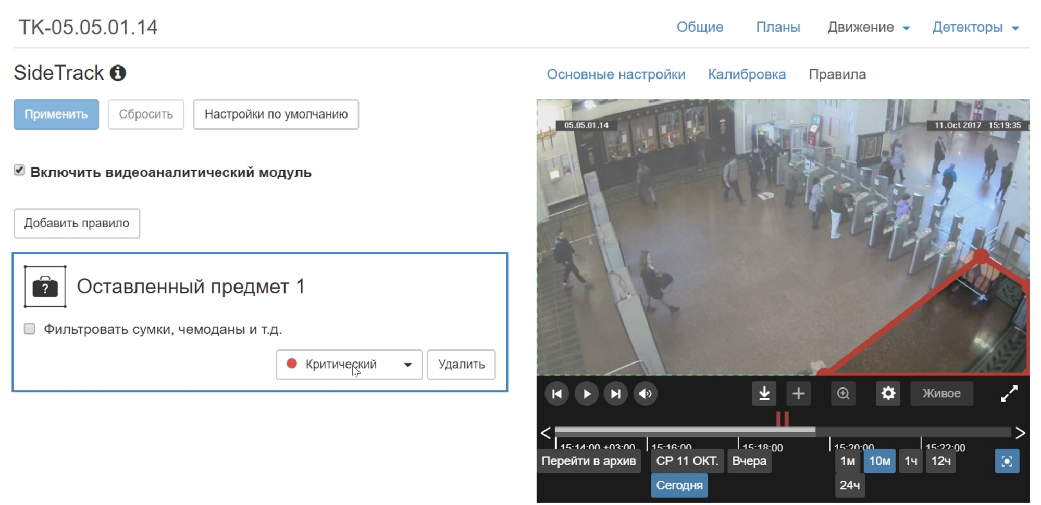Delete the rule with Удалить
Screen dimensions: 1041x505
(461, 365)
